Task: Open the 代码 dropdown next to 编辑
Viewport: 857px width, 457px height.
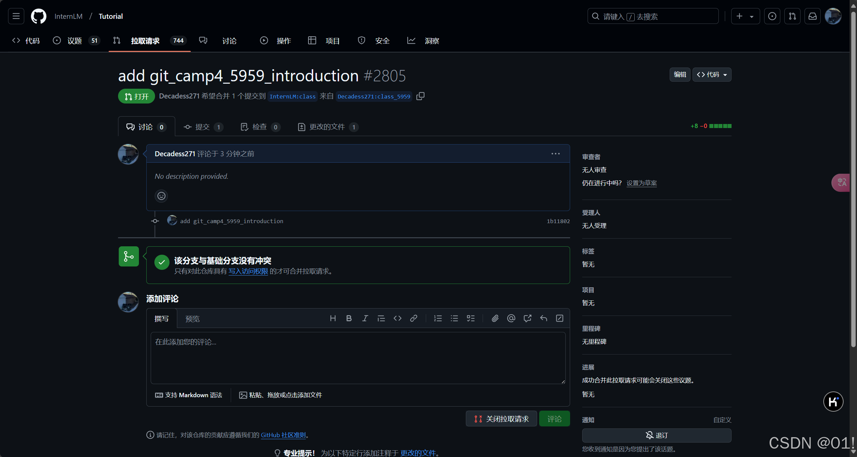Action: click(712, 75)
